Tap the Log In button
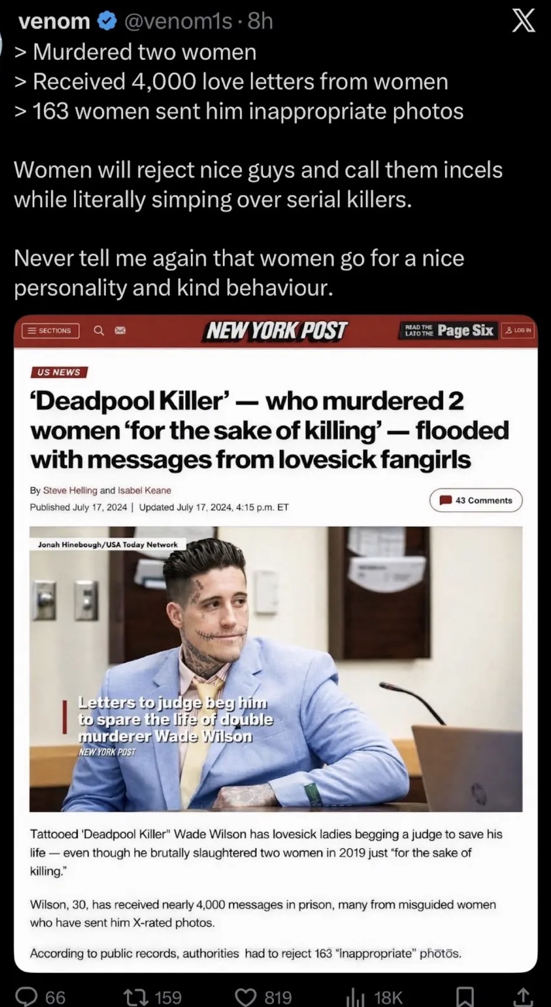This screenshot has height=1007, width=551. [518, 330]
